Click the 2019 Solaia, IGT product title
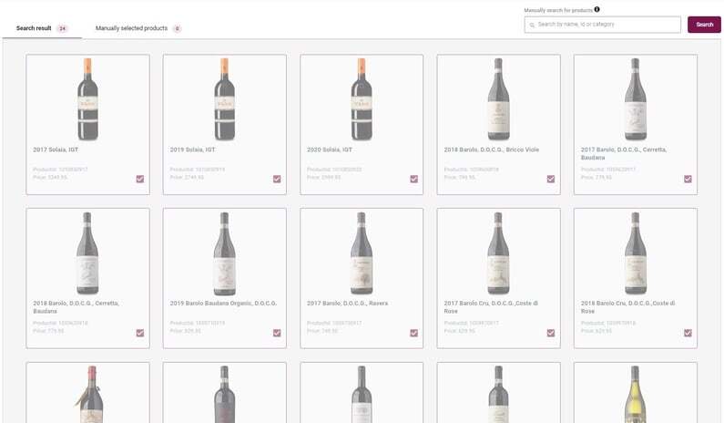This screenshot has width=724, height=423. coord(192,149)
